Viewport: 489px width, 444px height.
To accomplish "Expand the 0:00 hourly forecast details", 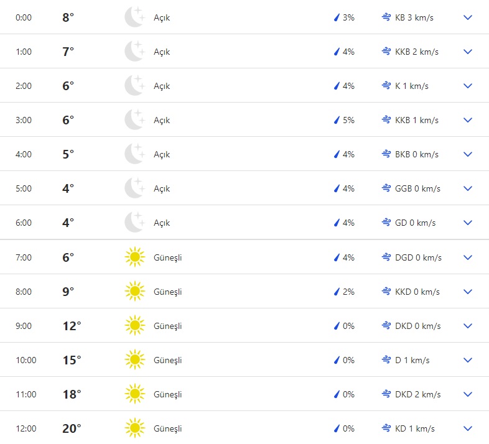I will pos(468,17).
